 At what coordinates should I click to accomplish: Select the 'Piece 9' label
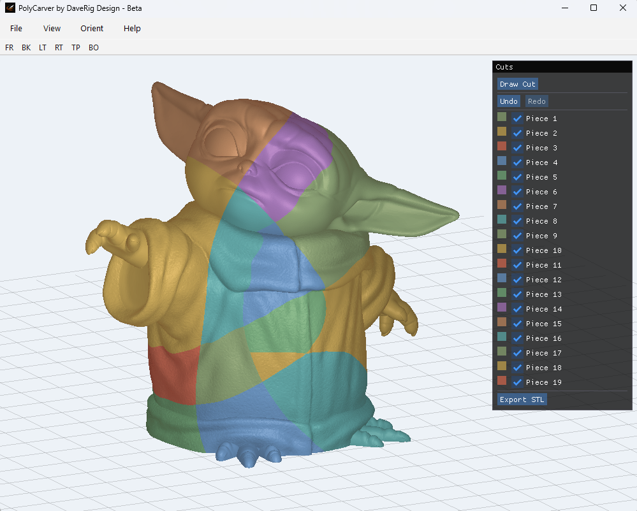click(541, 235)
